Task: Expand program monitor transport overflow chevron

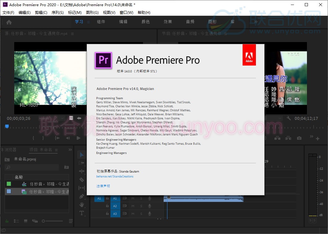Action: coord(312,137)
